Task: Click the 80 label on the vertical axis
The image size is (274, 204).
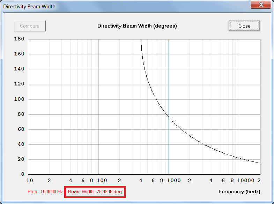Action: pyautogui.click(x=21, y=114)
